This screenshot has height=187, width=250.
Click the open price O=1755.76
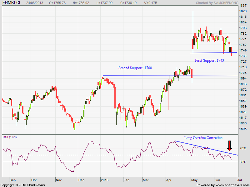(57, 3)
